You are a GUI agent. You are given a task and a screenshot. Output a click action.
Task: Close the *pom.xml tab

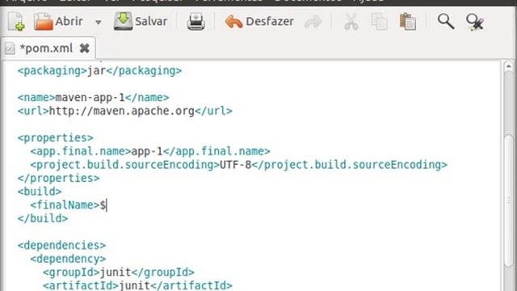84,48
